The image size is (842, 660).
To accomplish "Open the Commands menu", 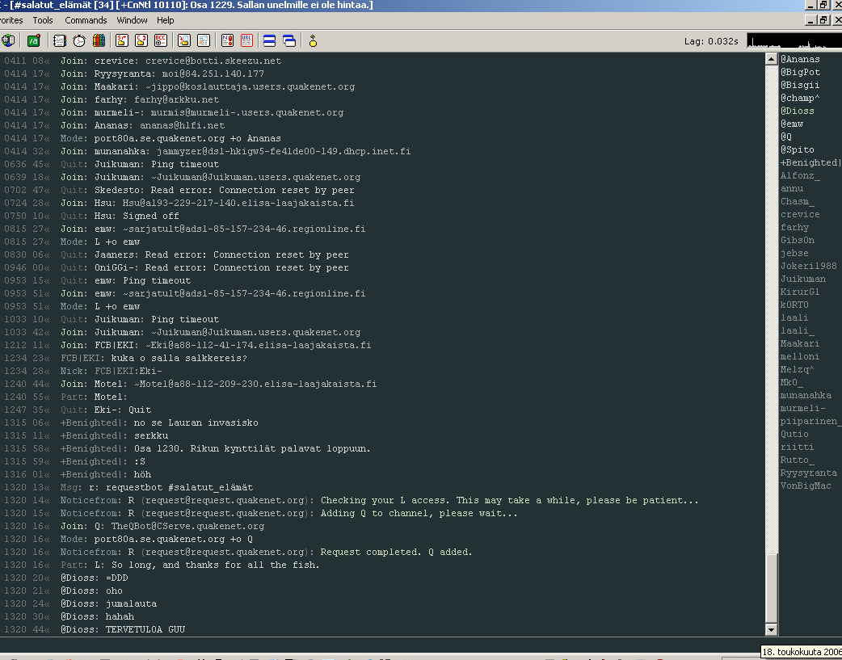I will click(x=86, y=20).
